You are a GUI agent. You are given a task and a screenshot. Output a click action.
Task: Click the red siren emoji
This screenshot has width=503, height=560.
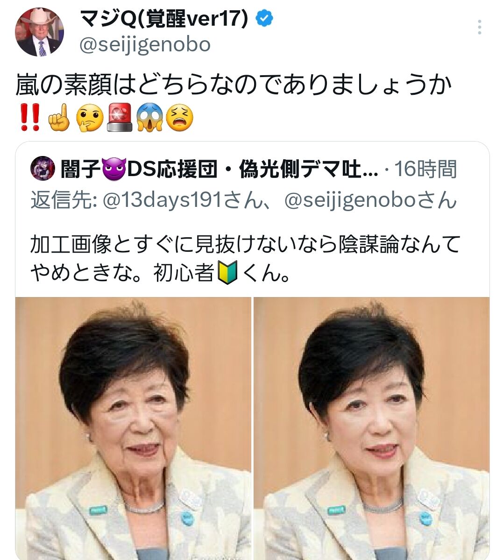click(120, 117)
